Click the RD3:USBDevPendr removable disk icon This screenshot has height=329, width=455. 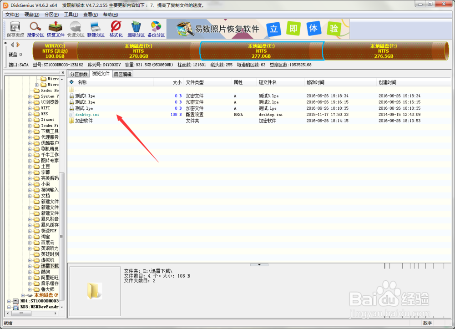15,307
